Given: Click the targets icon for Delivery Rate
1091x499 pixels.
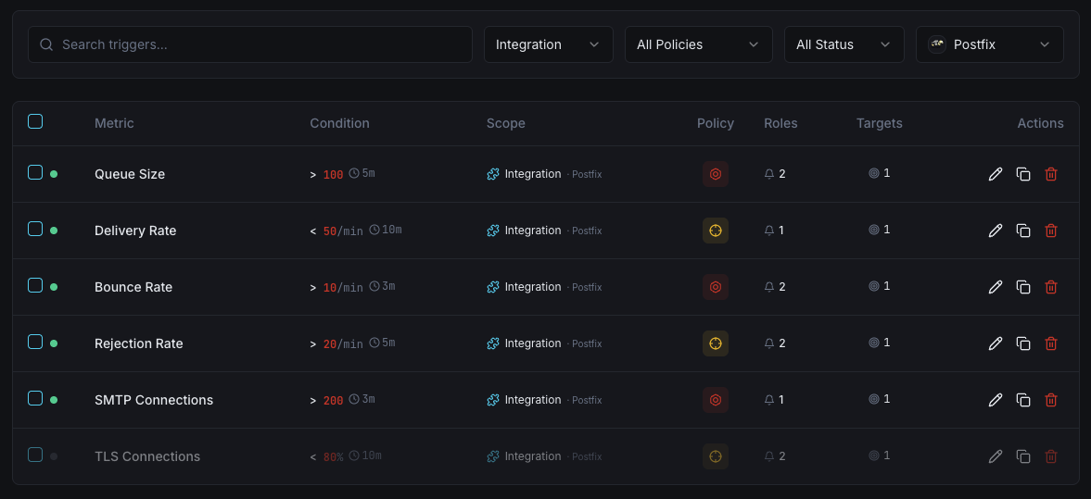Looking at the screenshot, I should (x=874, y=230).
